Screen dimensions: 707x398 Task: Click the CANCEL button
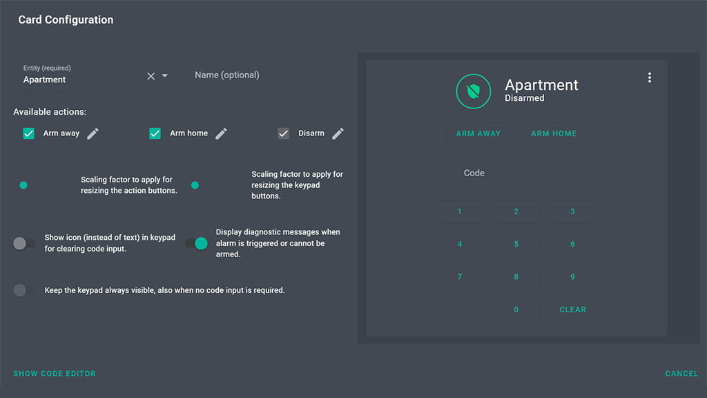[x=681, y=374]
